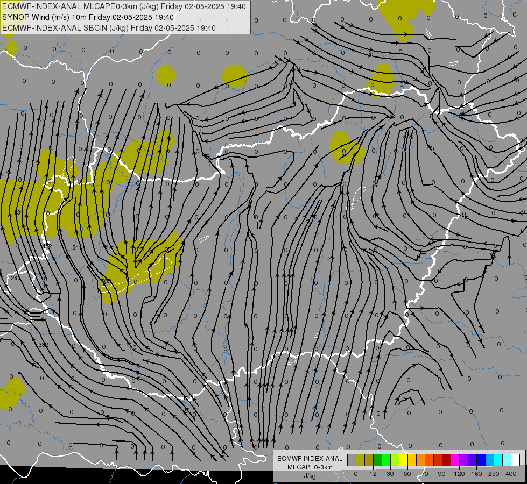This screenshot has height=484, width=527.
Task: Click the magenta legend swatch
Action: (x=455, y=460)
